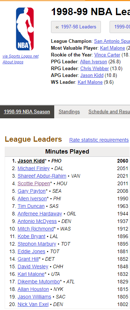
Task: Open the About logos link
Action: click(x=13, y=62)
